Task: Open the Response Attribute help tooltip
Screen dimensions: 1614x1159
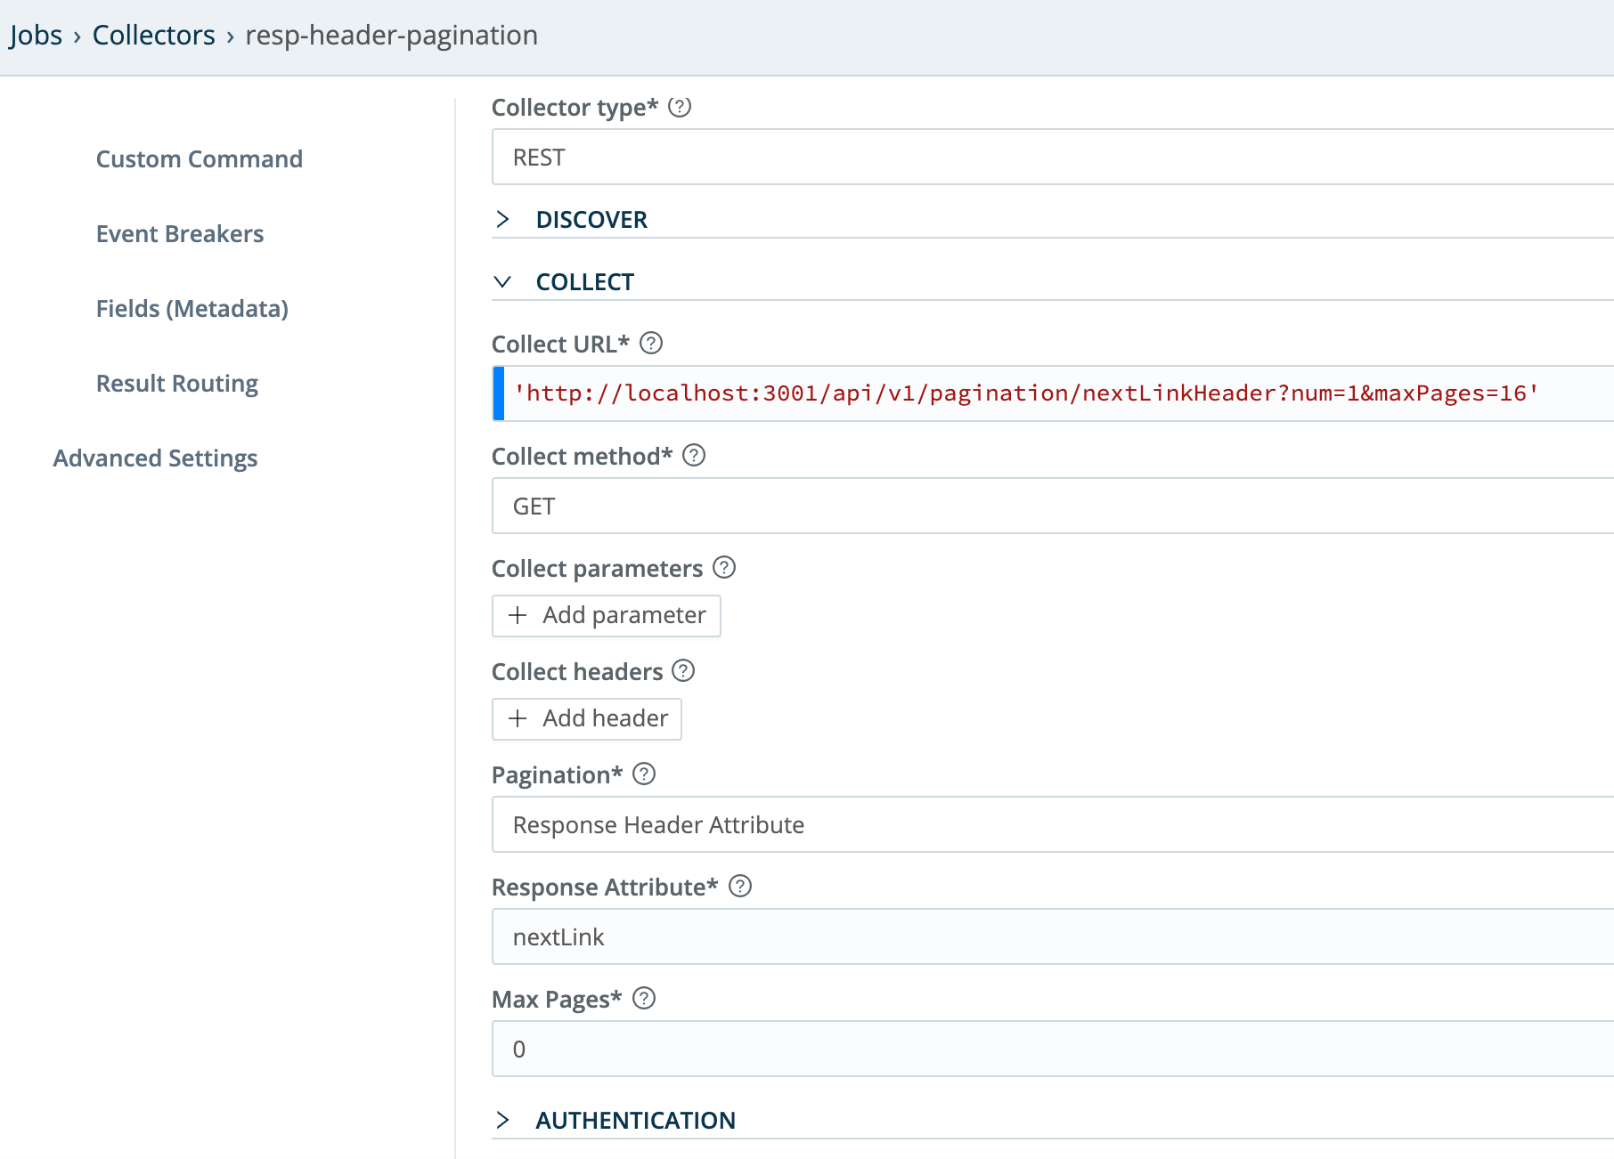Action: 738,887
